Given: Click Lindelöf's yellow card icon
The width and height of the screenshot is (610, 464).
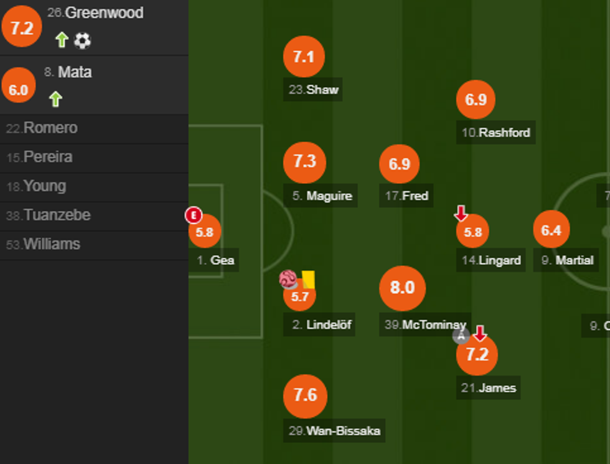Looking at the screenshot, I should [308, 279].
